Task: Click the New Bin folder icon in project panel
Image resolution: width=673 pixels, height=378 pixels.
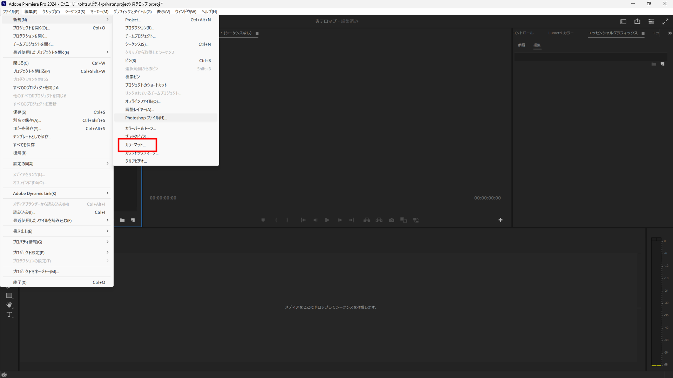Action: 122,220
